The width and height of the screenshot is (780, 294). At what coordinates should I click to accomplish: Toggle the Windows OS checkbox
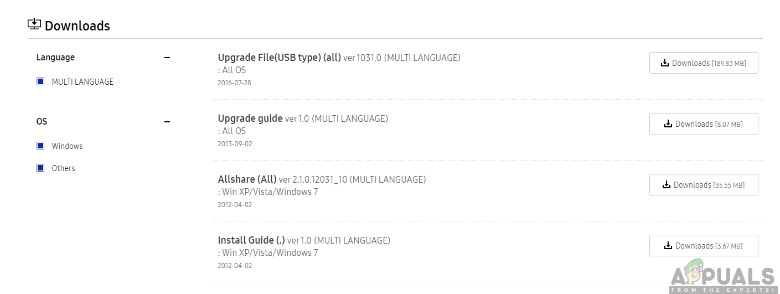[40, 146]
